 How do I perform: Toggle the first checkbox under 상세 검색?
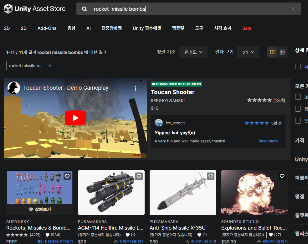point(298,66)
